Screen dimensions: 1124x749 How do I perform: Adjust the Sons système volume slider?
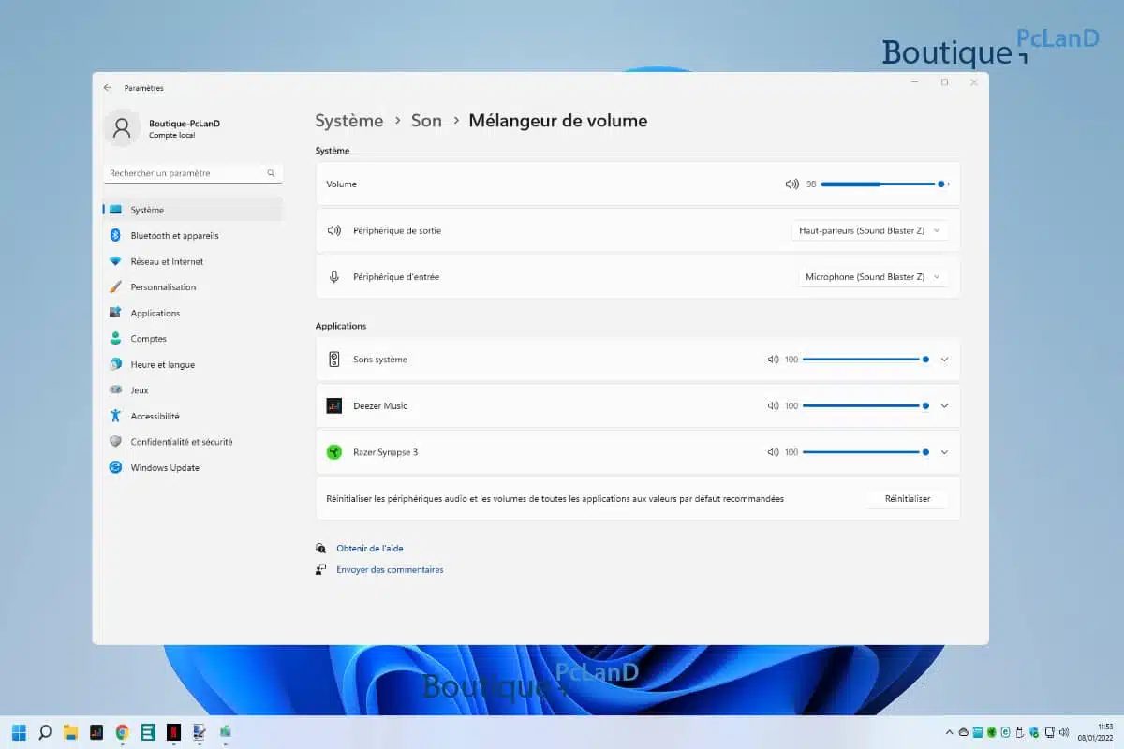tap(865, 360)
